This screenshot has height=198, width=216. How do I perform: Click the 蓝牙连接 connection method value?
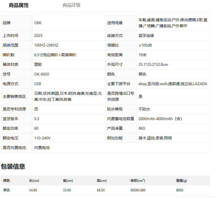pyautogui.click(x=146, y=36)
